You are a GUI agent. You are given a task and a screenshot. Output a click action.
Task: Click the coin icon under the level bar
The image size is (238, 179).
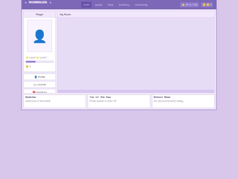(27, 66)
